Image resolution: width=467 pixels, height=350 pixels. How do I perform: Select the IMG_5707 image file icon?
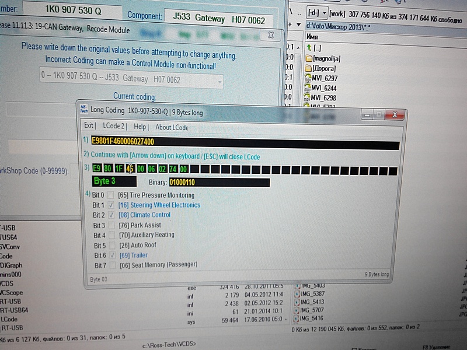pos(296,310)
